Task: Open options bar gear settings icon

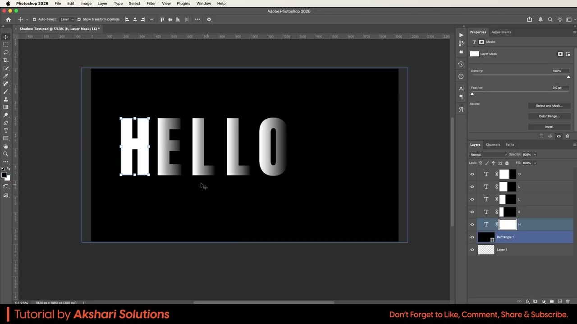Action: (x=209, y=19)
